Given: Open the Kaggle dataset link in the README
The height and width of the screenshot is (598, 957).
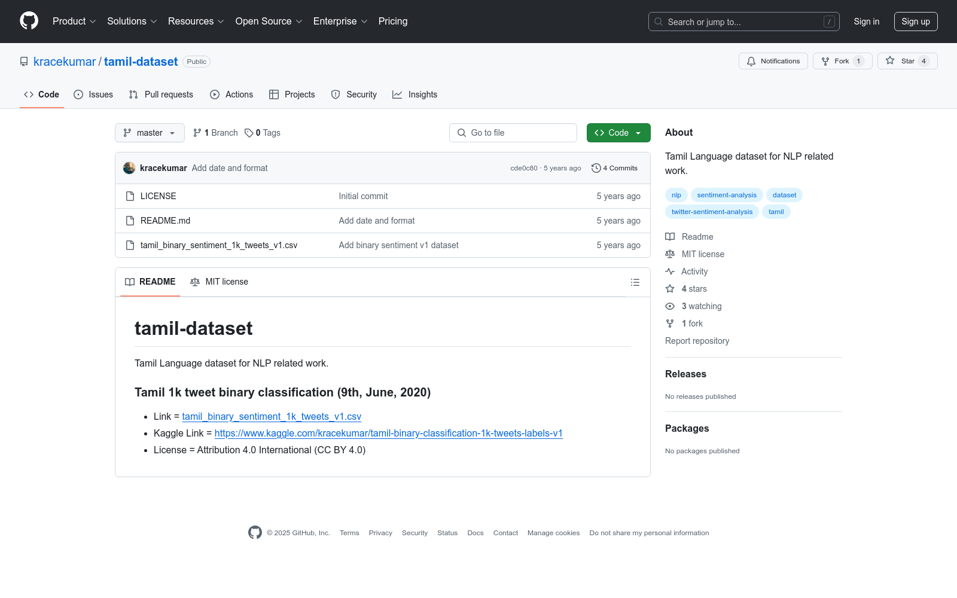Looking at the screenshot, I should (389, 433).
